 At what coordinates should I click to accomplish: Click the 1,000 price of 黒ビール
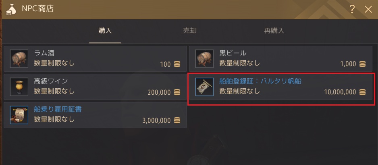pos(348,64)
